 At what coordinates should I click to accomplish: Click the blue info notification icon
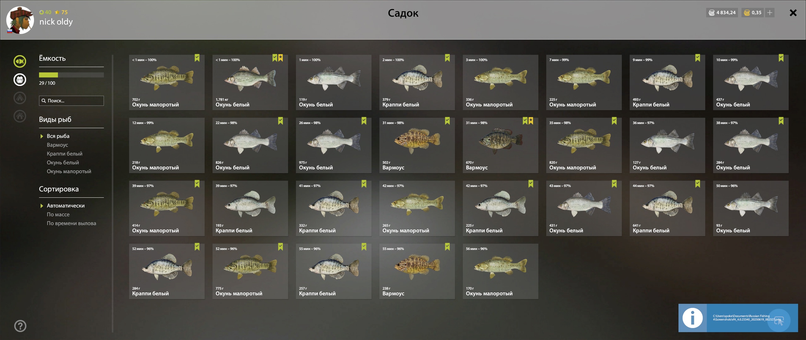(692, 318)
